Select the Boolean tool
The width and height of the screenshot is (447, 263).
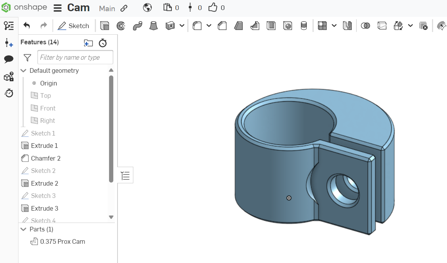click(365, 26)
